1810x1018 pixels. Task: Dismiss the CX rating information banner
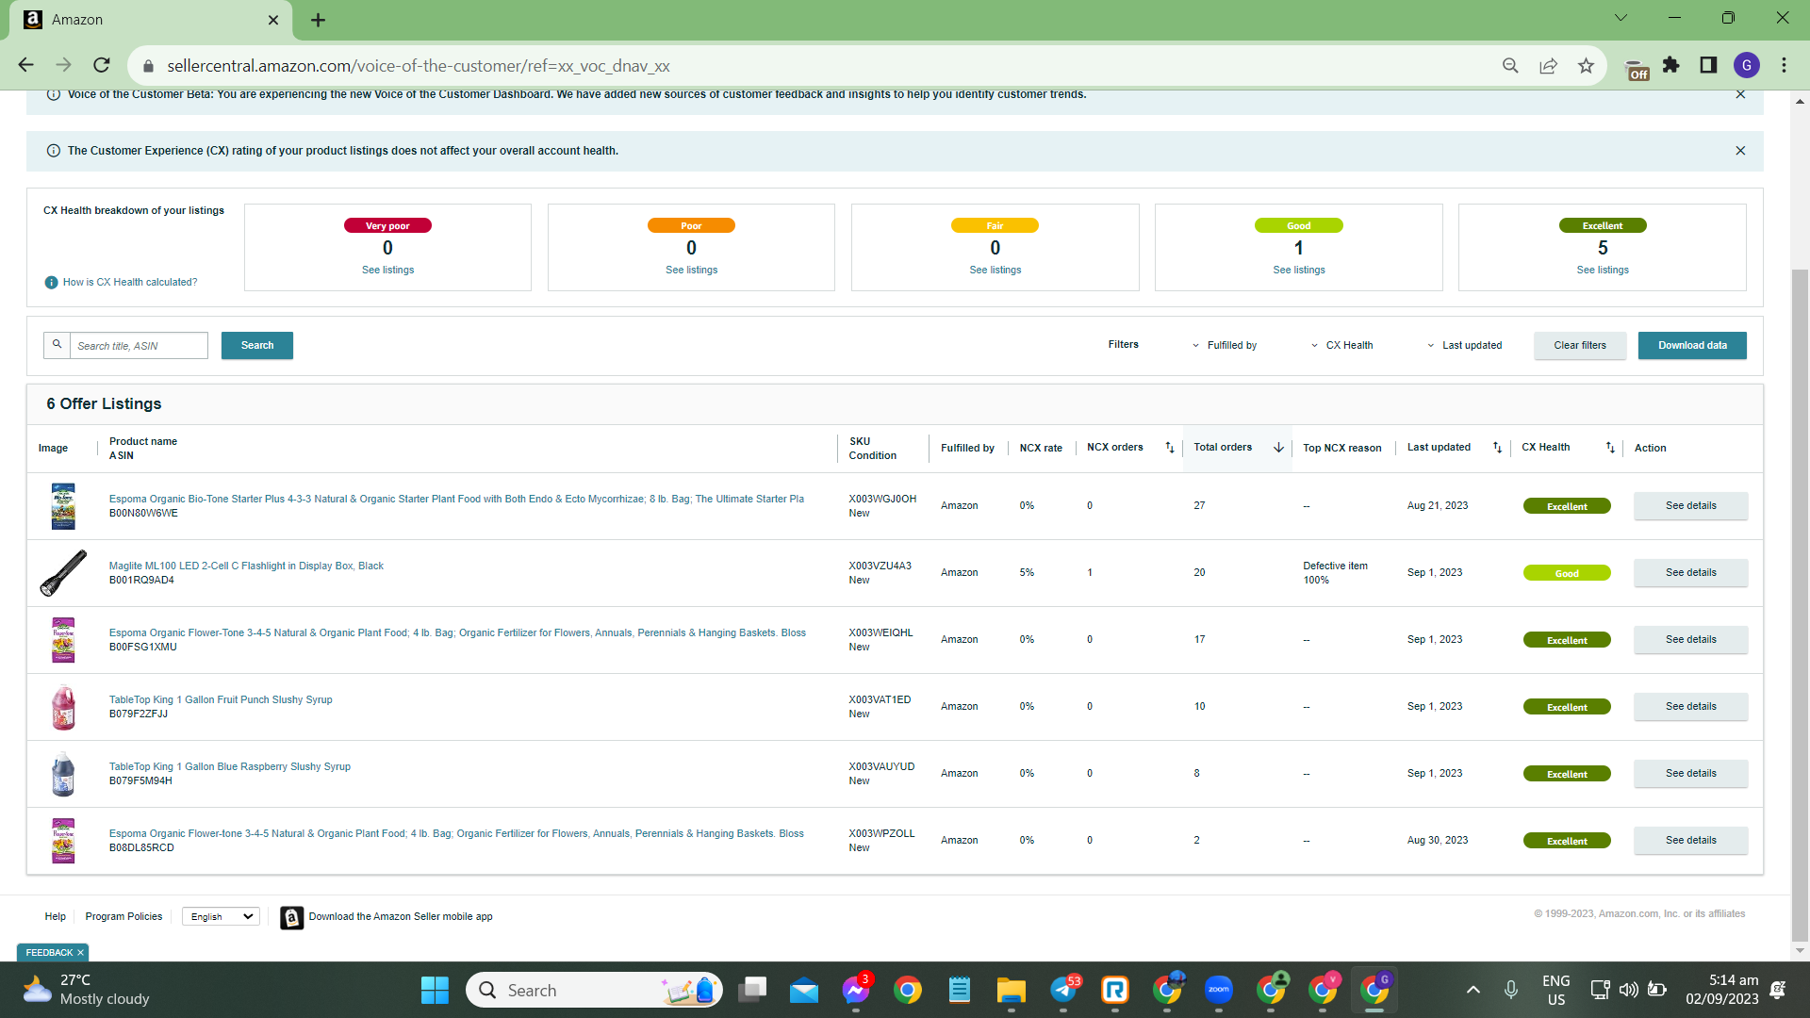point(1740,151)
